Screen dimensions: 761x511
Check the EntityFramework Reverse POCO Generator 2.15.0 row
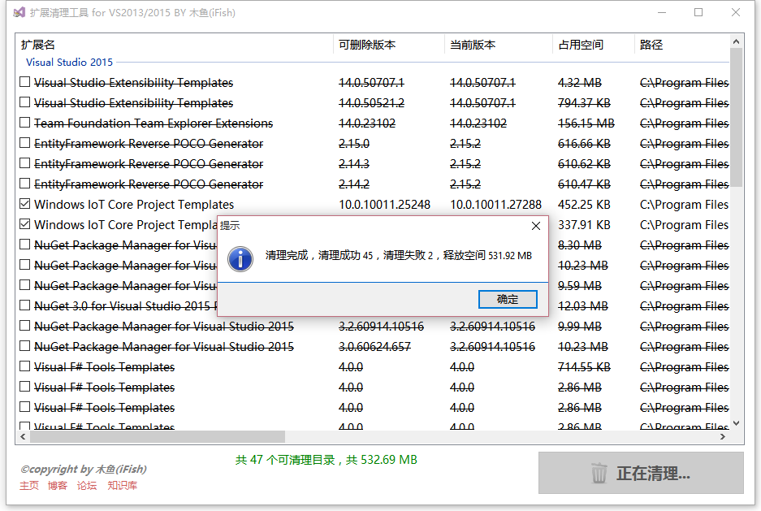click(24, 143)
